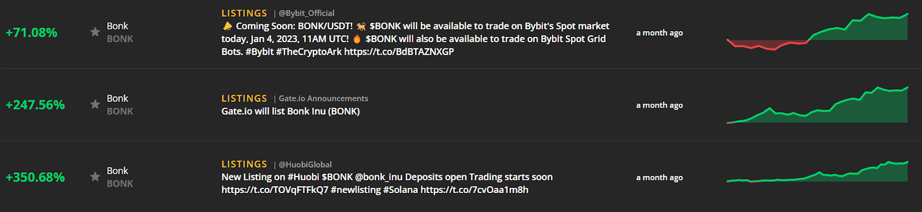Open the @Bybit_Official source handle
This screenshot has width=922, height=212.
click(307, 13)
